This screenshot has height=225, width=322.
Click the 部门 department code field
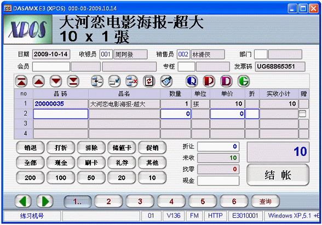pos(261,54)
